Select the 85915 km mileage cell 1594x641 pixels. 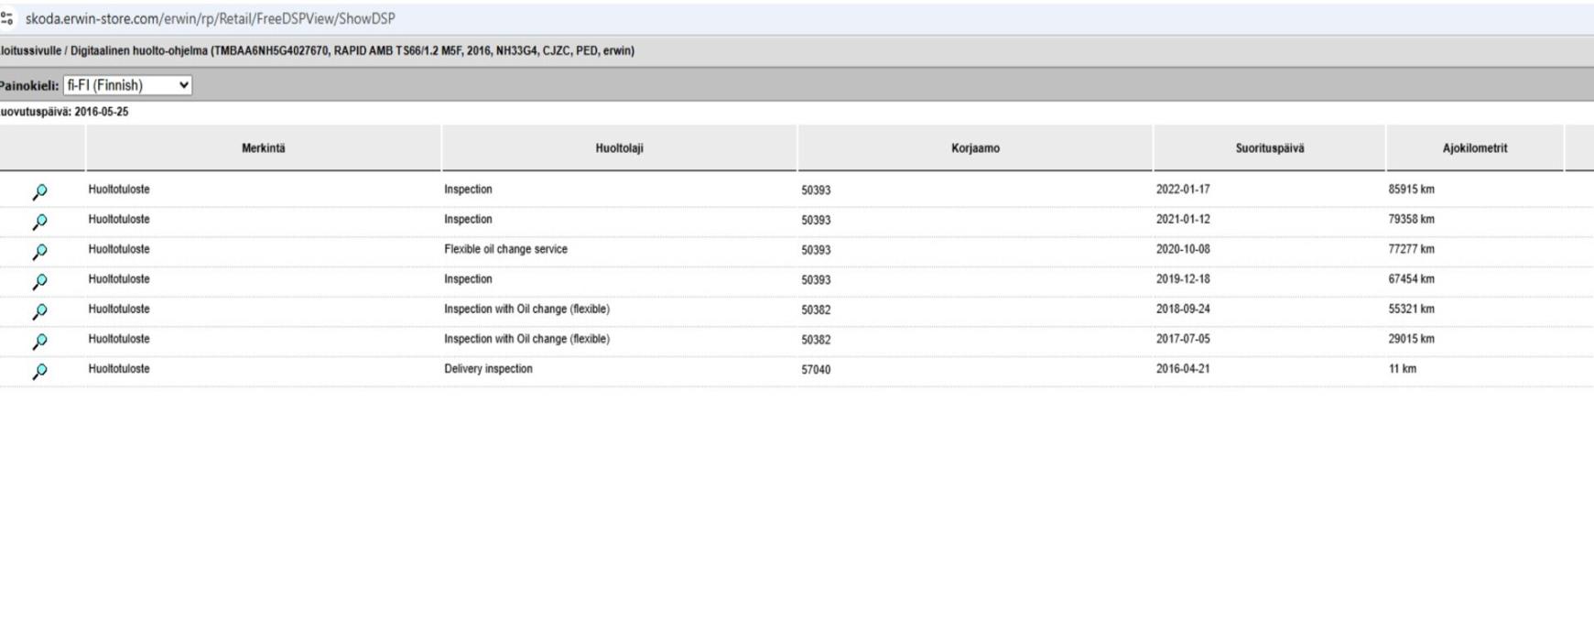(x=1411, y=190)
